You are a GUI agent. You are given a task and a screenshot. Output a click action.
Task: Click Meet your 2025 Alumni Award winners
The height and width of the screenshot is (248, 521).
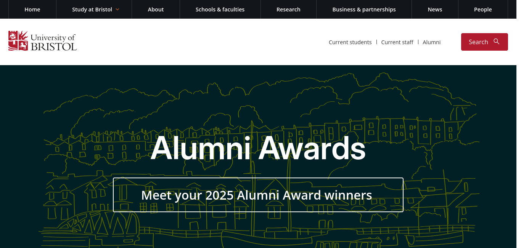click(258, 195)
